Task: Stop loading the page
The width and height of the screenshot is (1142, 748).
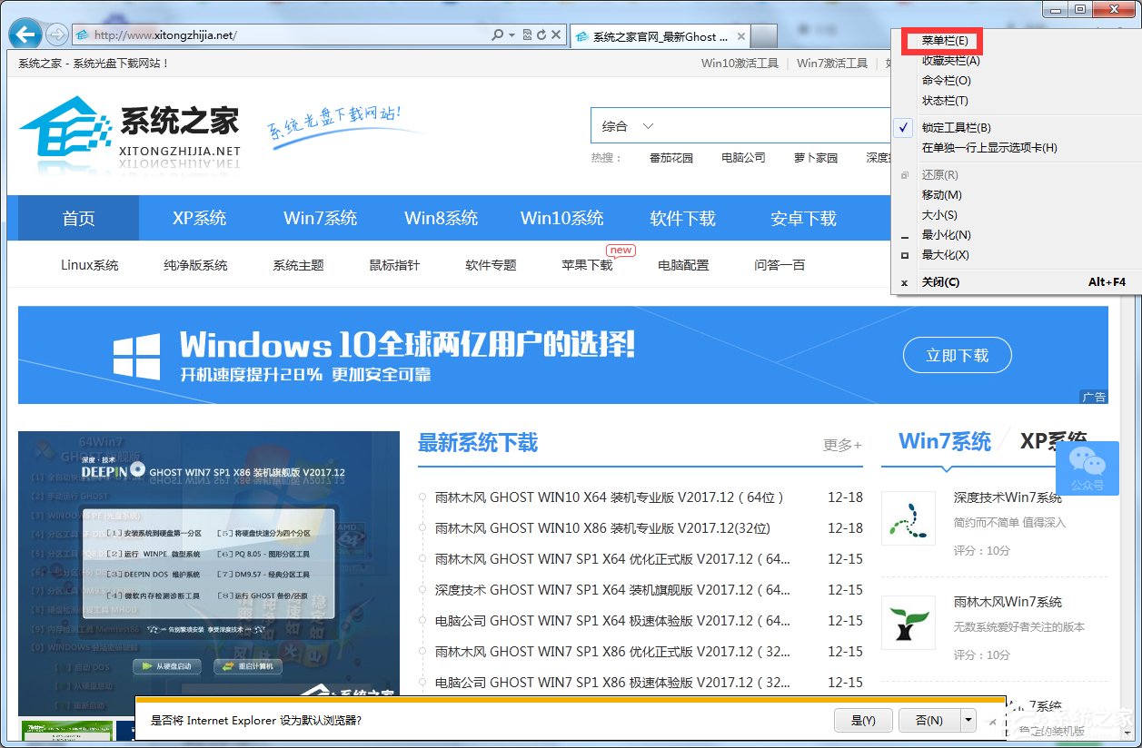Action: pyautogui.click(x=557, y=34)
